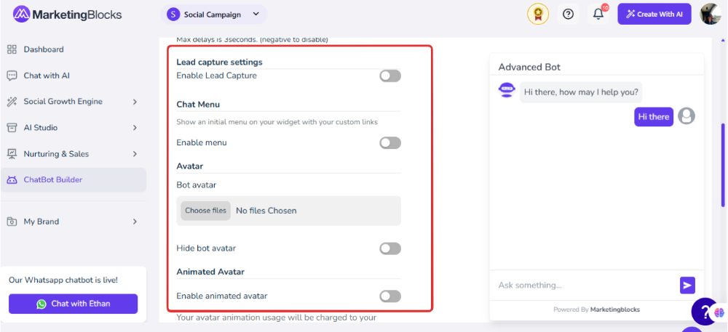Click the help question mark icon in header
Image resolution: width=728 pixels, height=332 pixels.
click(568, 14)
